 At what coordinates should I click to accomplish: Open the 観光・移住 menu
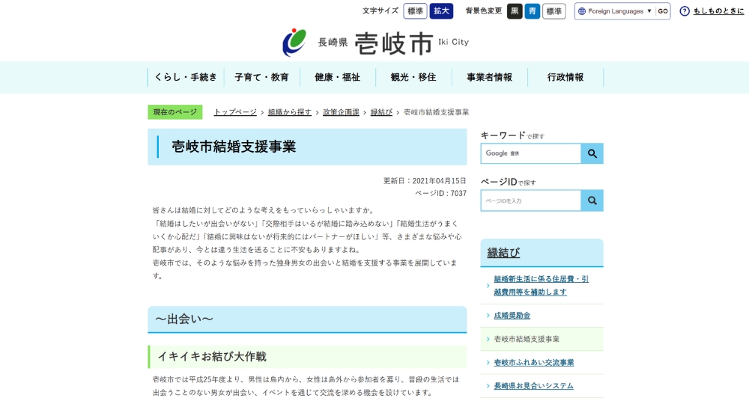coord(413,77)
